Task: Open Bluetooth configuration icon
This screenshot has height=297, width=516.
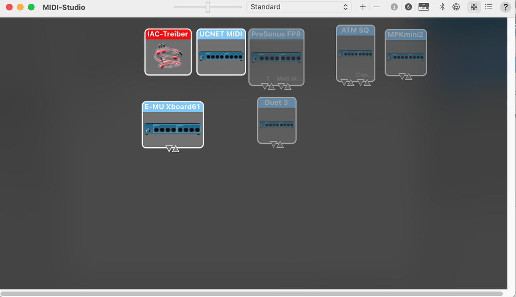Action: (442, 7)
